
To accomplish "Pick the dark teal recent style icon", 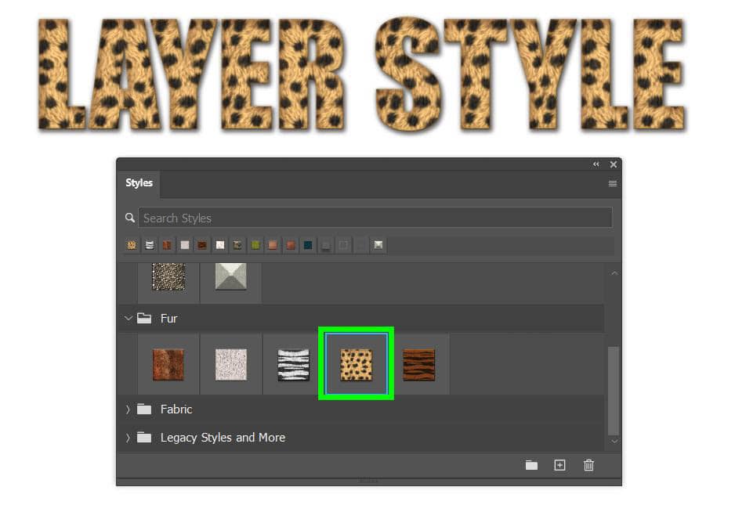I will pyautogui.click(x=308, y=245).
